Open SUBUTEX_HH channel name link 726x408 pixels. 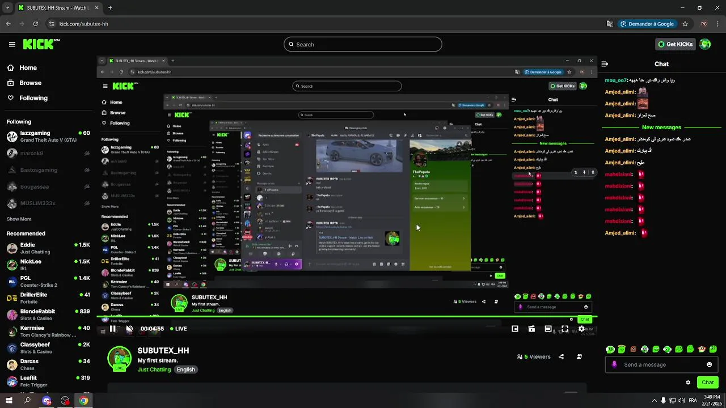click(163, 351)
